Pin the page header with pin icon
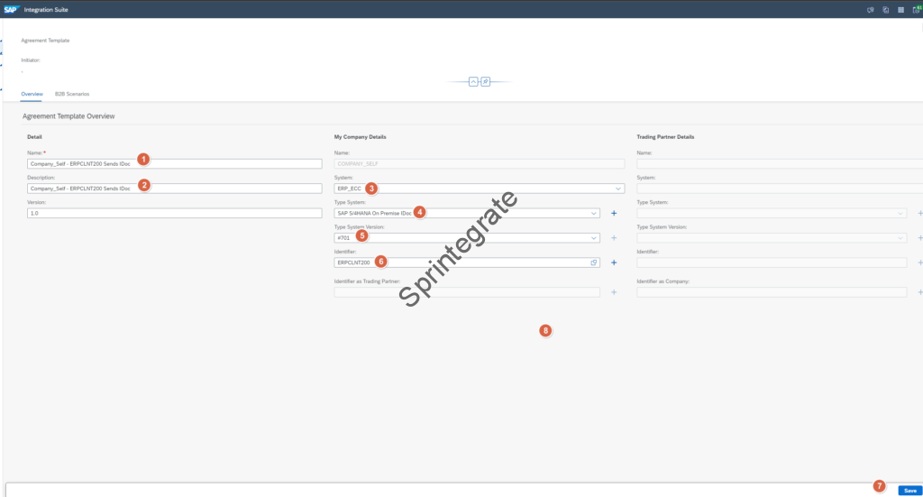This screenshot has height=497, width=923. point(485,81)
